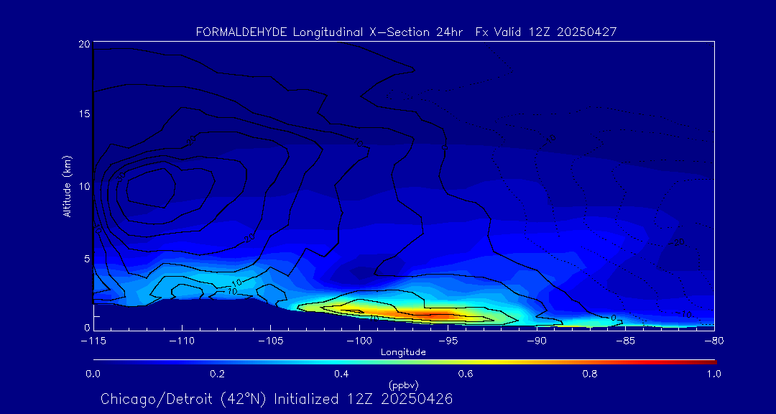This screenshot has width=776, height=414.
Task: Click the longitude tick label '−90'
Action: point(537,341)
